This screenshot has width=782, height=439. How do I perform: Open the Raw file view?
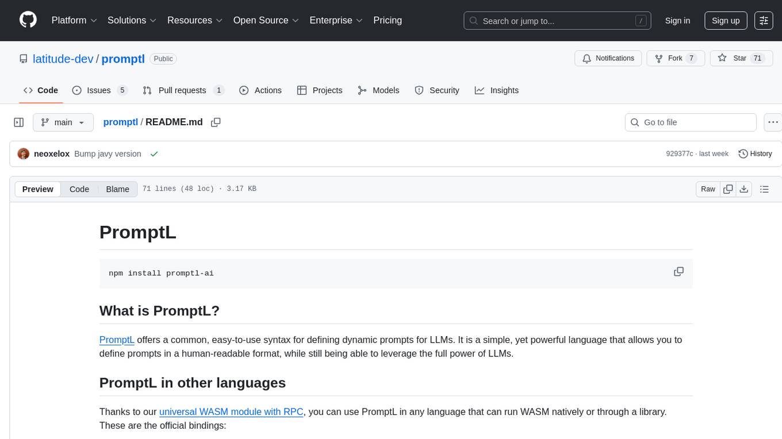708,189
